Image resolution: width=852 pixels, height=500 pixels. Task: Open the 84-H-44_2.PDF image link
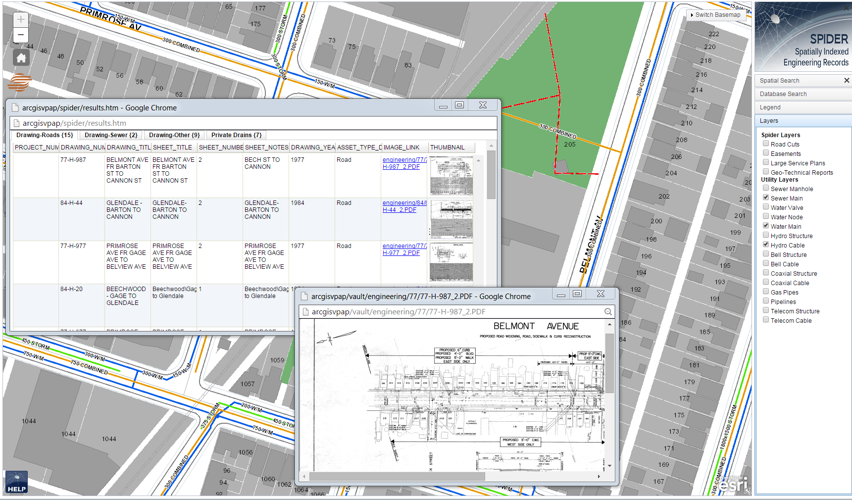pyautogui.click(x=402, y=206)
